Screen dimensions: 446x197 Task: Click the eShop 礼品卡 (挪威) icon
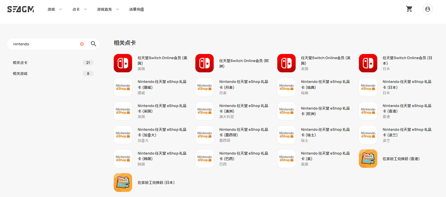point(123,87)
